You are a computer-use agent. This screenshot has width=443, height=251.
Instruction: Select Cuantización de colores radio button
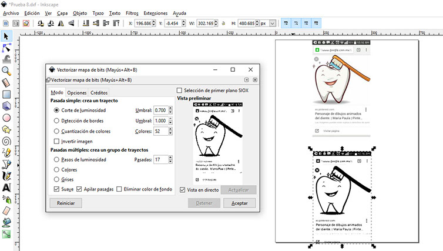56,131
